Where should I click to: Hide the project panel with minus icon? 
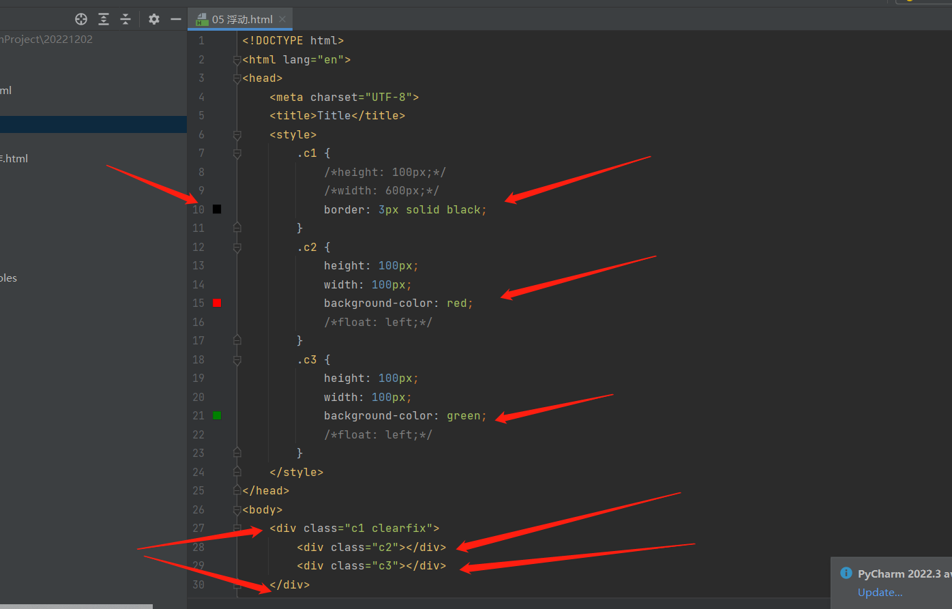tap(176, 19)
